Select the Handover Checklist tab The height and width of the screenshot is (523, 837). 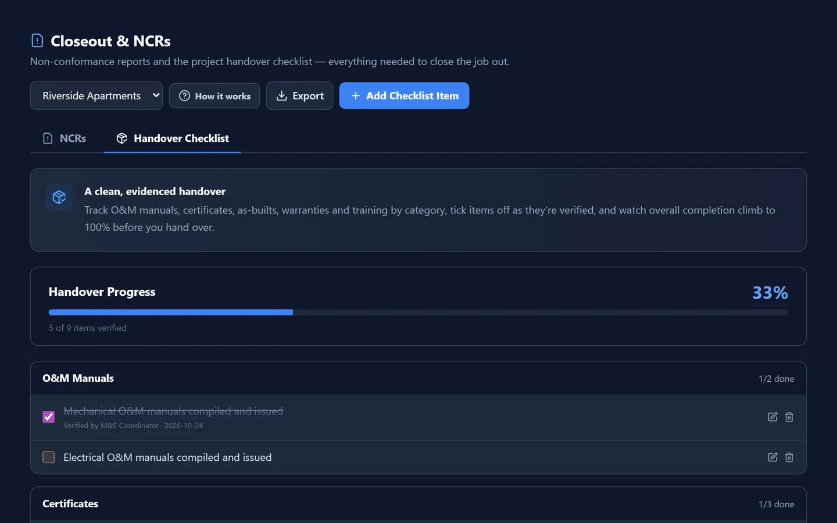tap(172, 138)
